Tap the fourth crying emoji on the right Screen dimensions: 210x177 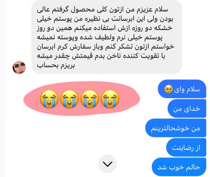pyautogui.click(x=110, y=99)
